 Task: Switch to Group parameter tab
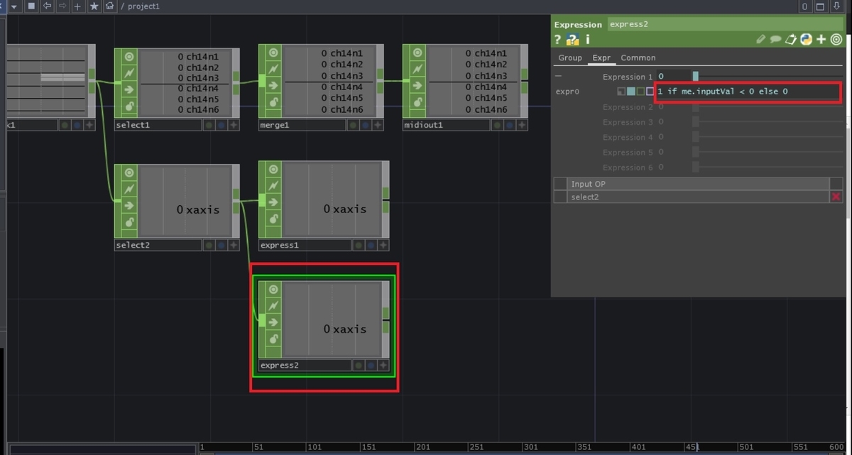tap(570, 58)
